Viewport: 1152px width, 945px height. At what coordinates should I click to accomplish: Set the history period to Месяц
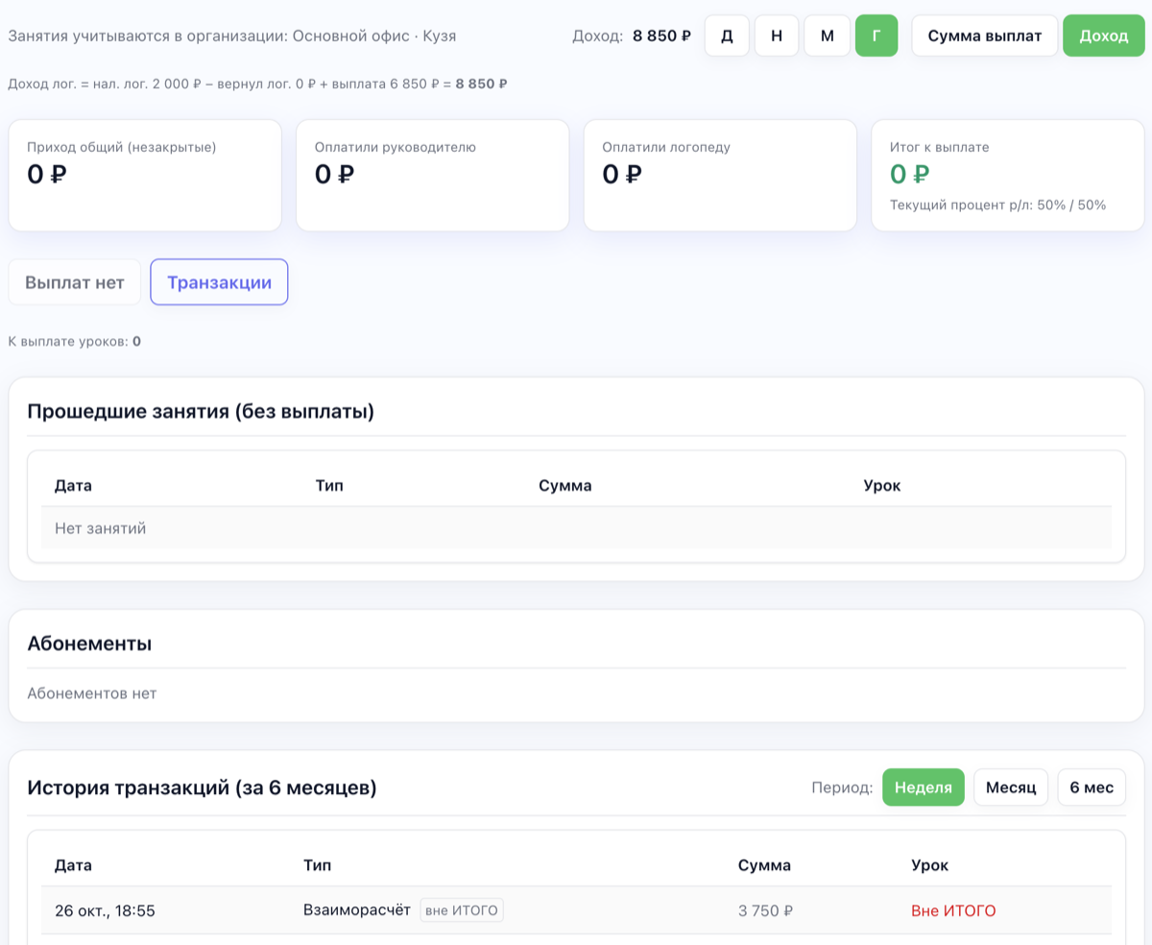1010,787
